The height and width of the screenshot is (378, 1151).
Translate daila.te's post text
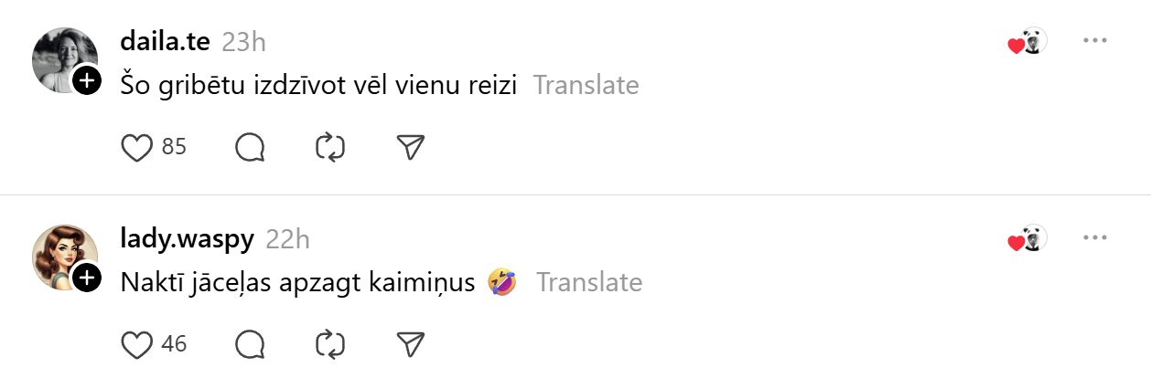point(586,85)
